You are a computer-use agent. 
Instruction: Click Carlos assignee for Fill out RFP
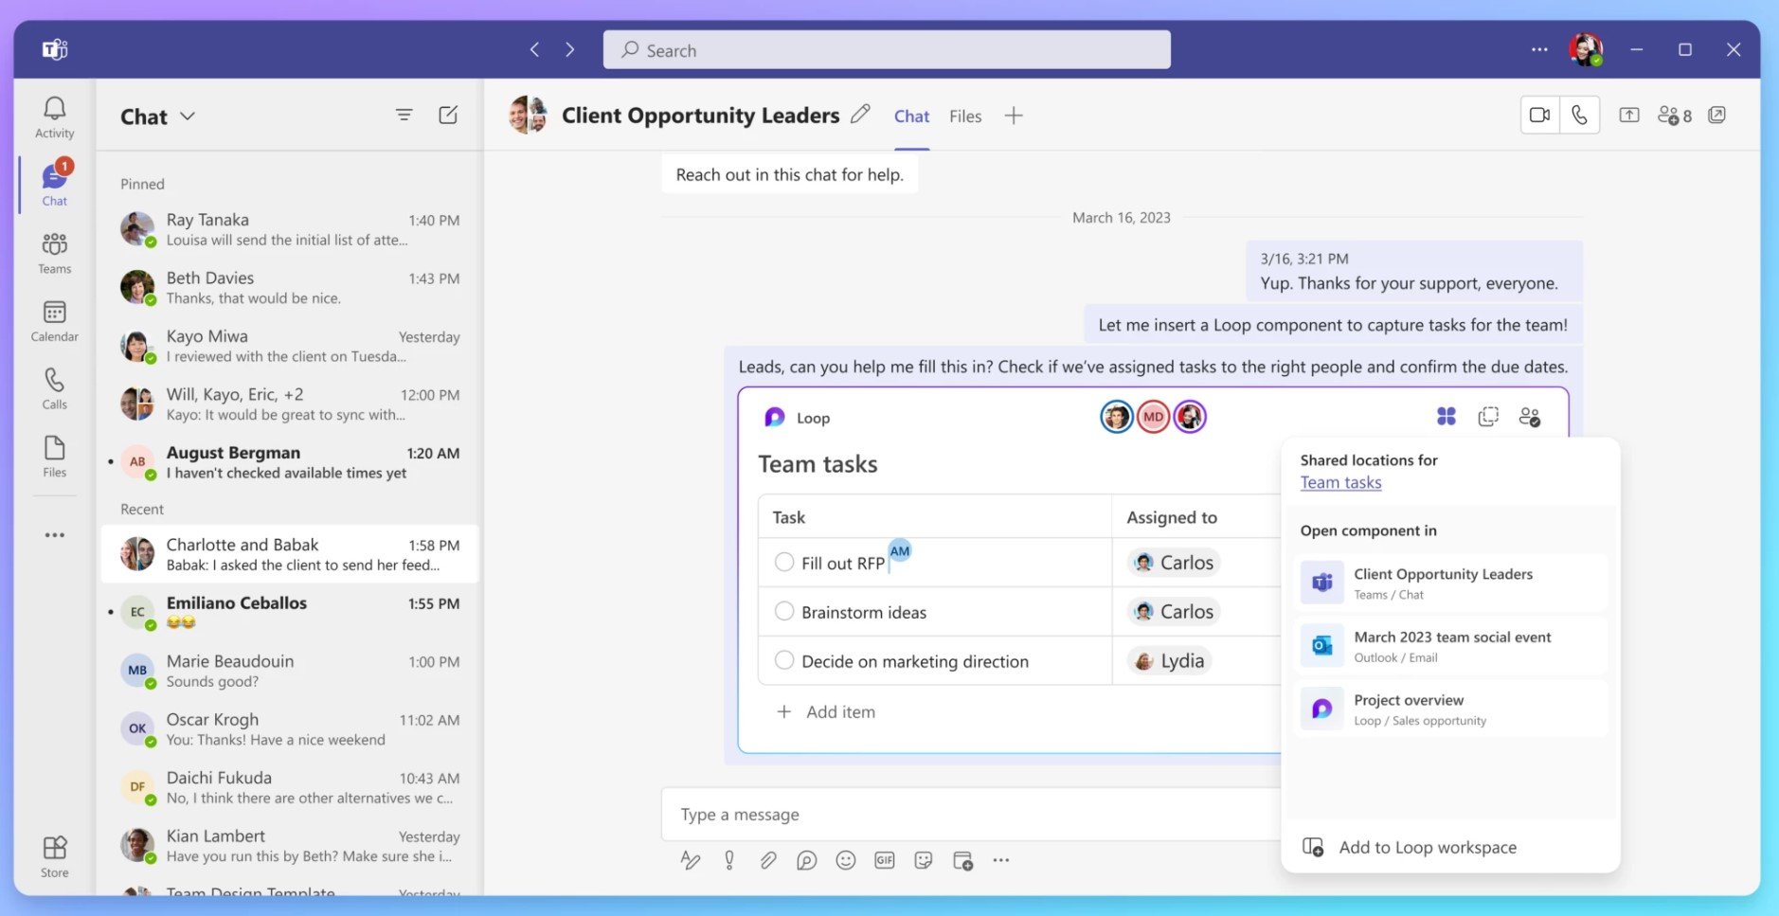click(x=1174, y=562)
